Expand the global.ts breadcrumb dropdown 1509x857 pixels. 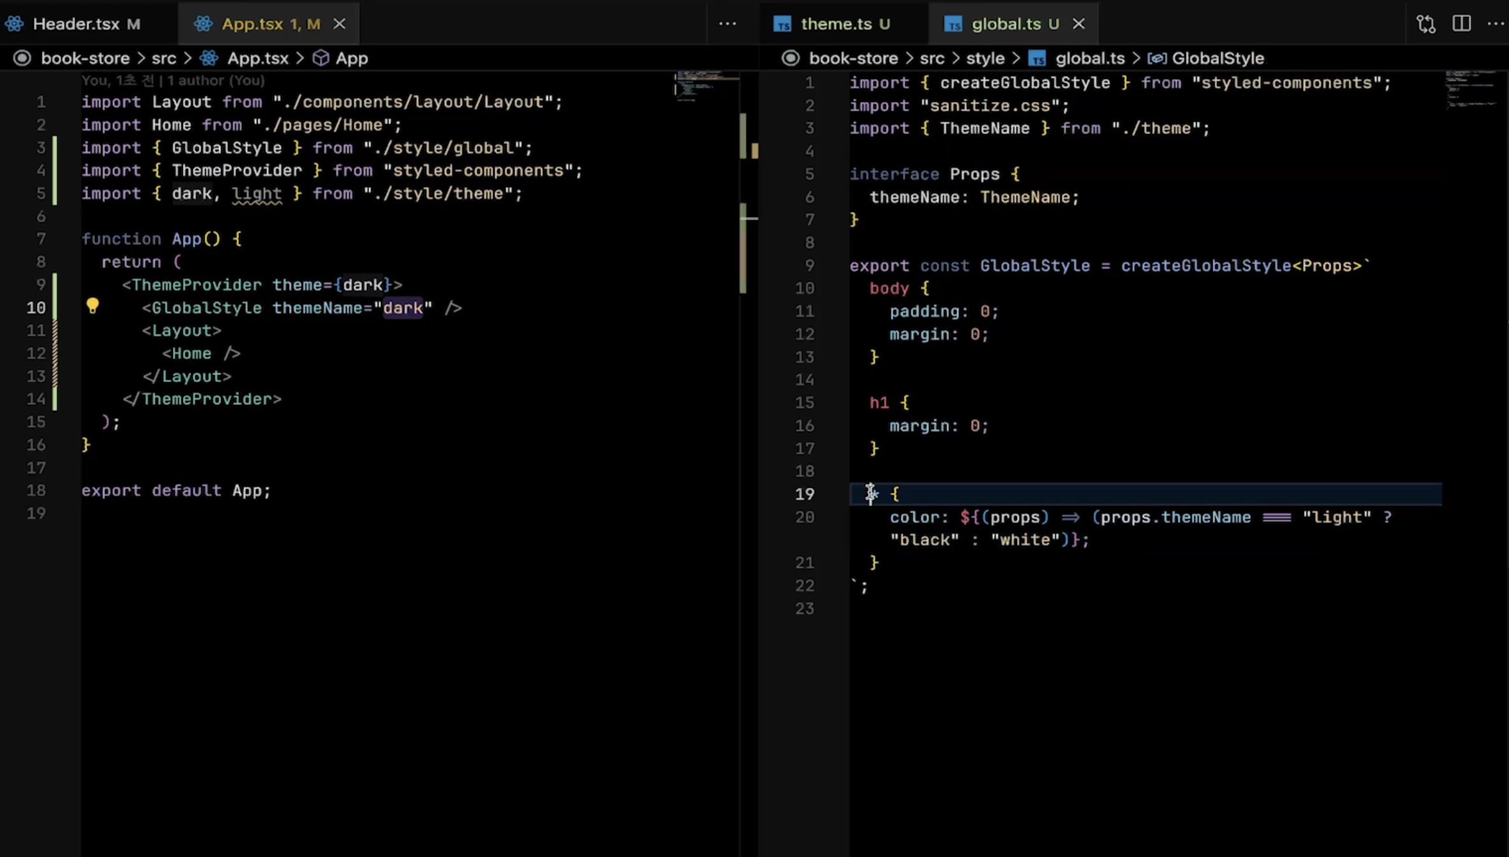tap(1090, 59)
